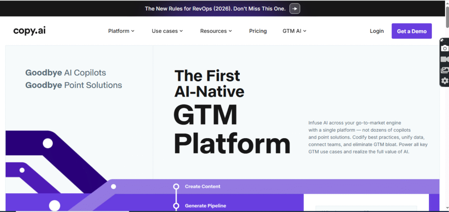Click the RevOps 2026 banner text
This screenshot has width=449, height=212.
(215, 9)
